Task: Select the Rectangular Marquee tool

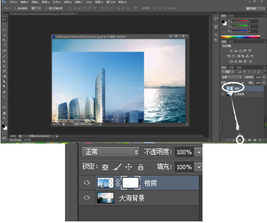Action: click(4, 25)
